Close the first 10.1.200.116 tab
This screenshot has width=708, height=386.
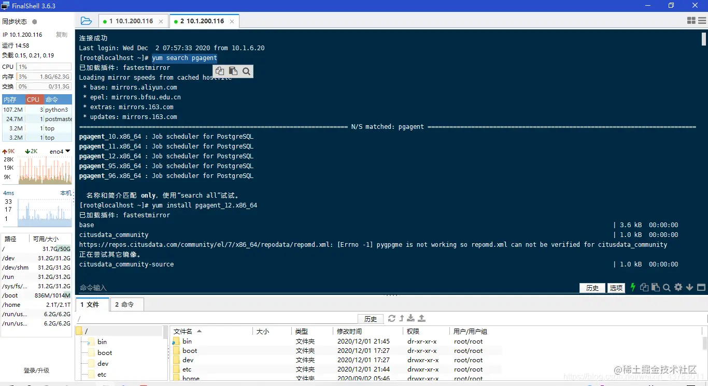point(161,21)
